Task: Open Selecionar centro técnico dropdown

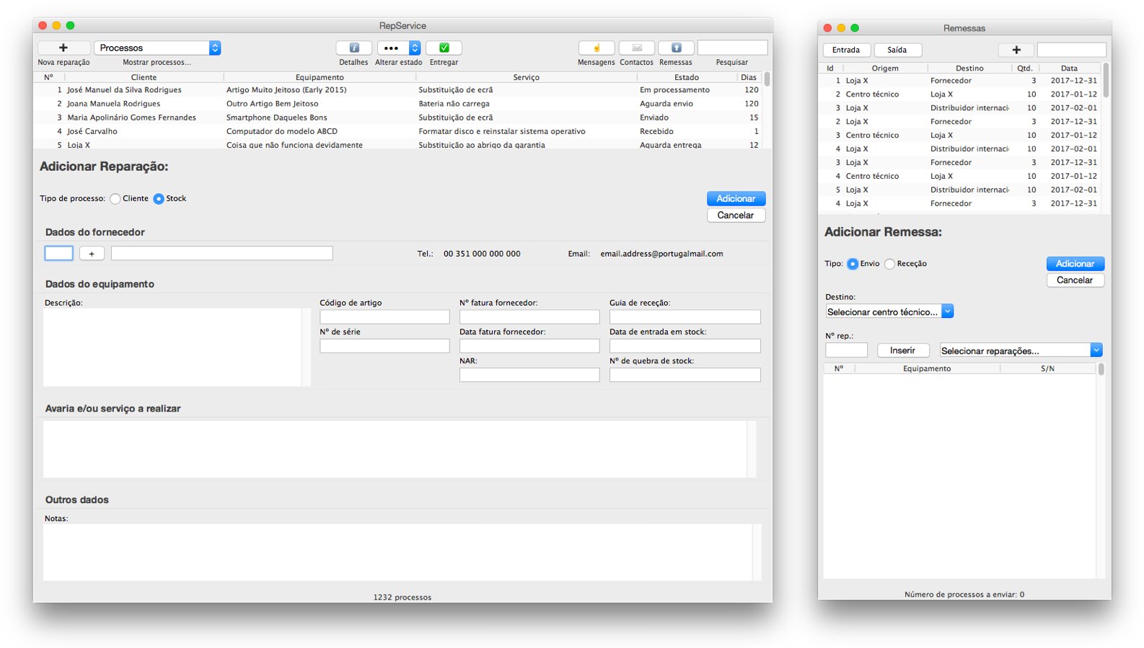Action: [889, 311]
